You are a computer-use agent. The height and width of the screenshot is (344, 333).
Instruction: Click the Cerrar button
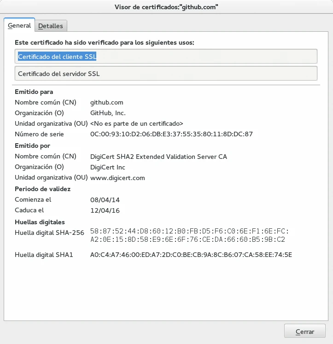304,332
